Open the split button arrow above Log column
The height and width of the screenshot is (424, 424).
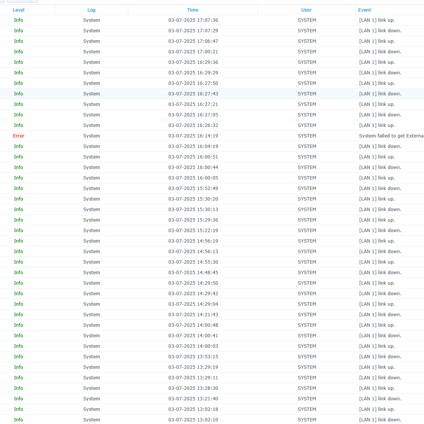(x=34, y=1)
